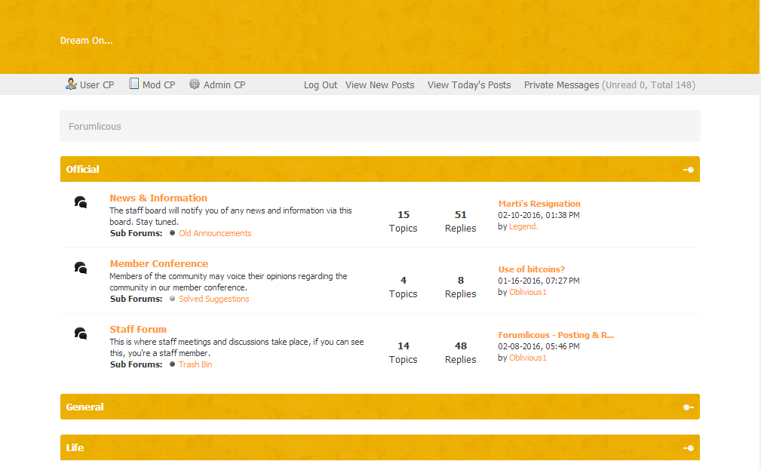The image size is (761, 470).
Task: Click the date 02-10-2016, 01:38 PM
Action: 539,215
